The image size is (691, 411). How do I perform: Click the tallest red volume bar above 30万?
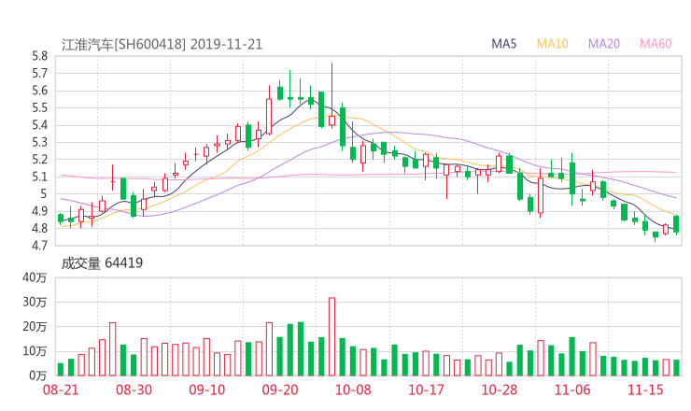coord(331,337)
